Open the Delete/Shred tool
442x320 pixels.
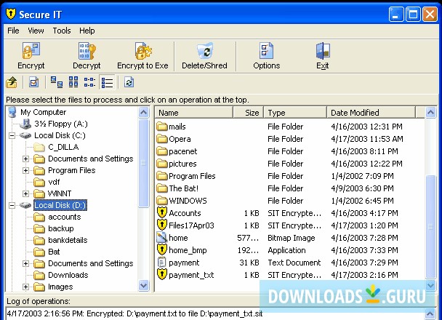click(x=205, y=52)
